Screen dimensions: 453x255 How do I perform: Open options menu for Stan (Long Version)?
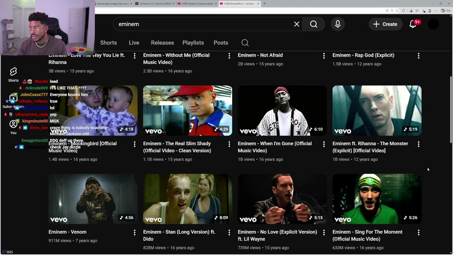[229, 233]
